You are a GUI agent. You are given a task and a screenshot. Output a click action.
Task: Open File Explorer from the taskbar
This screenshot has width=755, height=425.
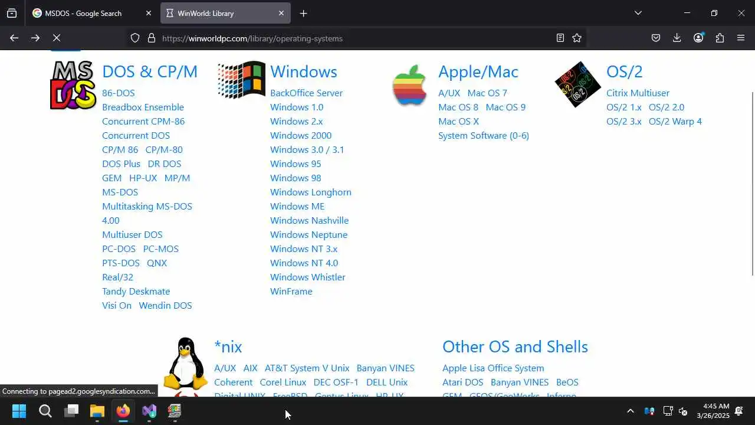[x=97, y=411]
